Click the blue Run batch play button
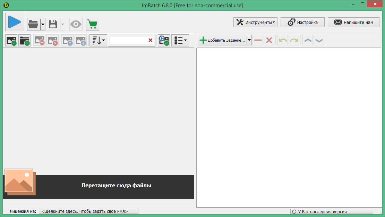The width and height of the screenshot is (385, 217). point(15,22)
